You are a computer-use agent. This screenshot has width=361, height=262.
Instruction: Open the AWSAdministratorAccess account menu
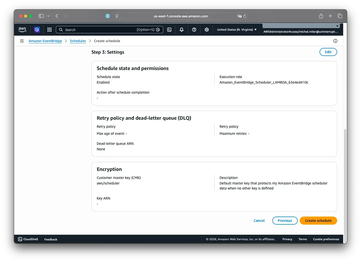point(301,32)
